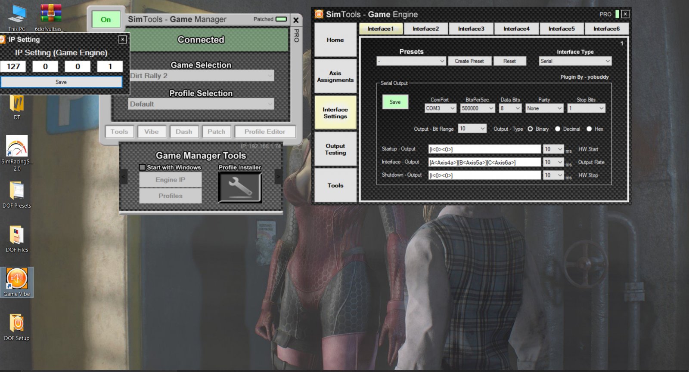Open Interface Type Serial dropdown

pos(575,61)
